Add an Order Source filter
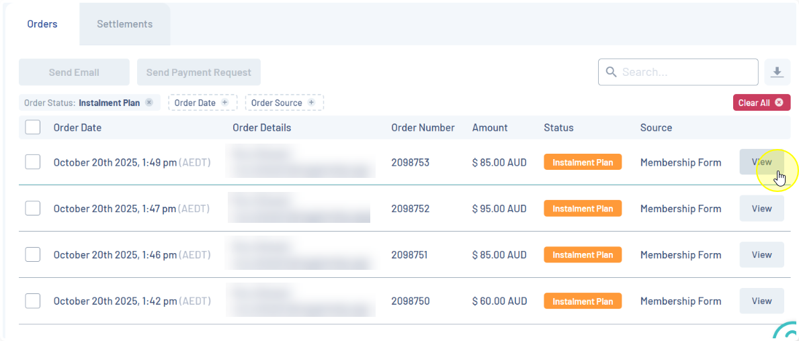 coord(284,102)
